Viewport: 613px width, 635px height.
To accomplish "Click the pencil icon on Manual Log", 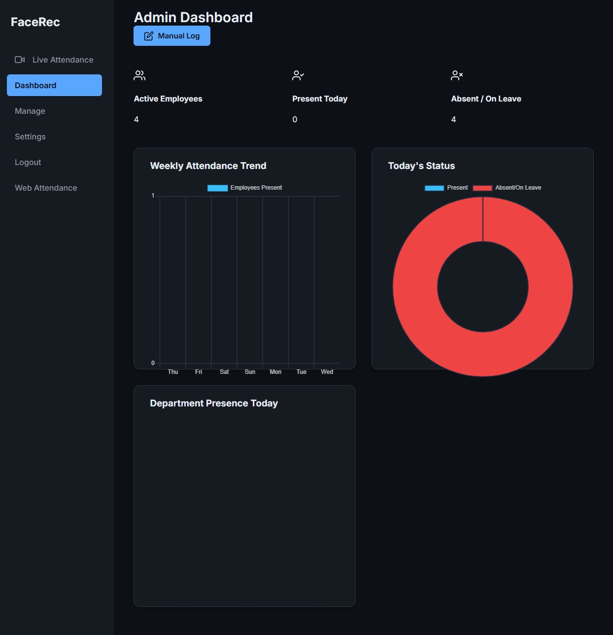I will coord(148,36).
